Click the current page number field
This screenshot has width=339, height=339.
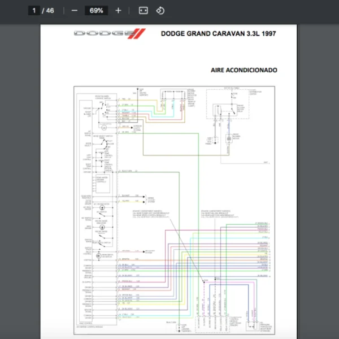[34, 10]
